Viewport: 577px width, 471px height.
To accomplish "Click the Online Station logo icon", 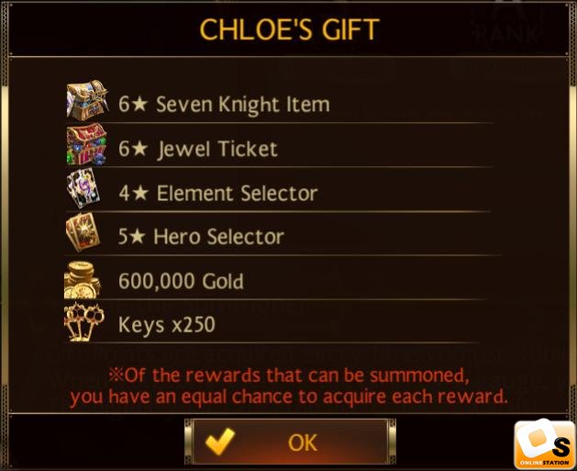I will (x=545, y=443).
